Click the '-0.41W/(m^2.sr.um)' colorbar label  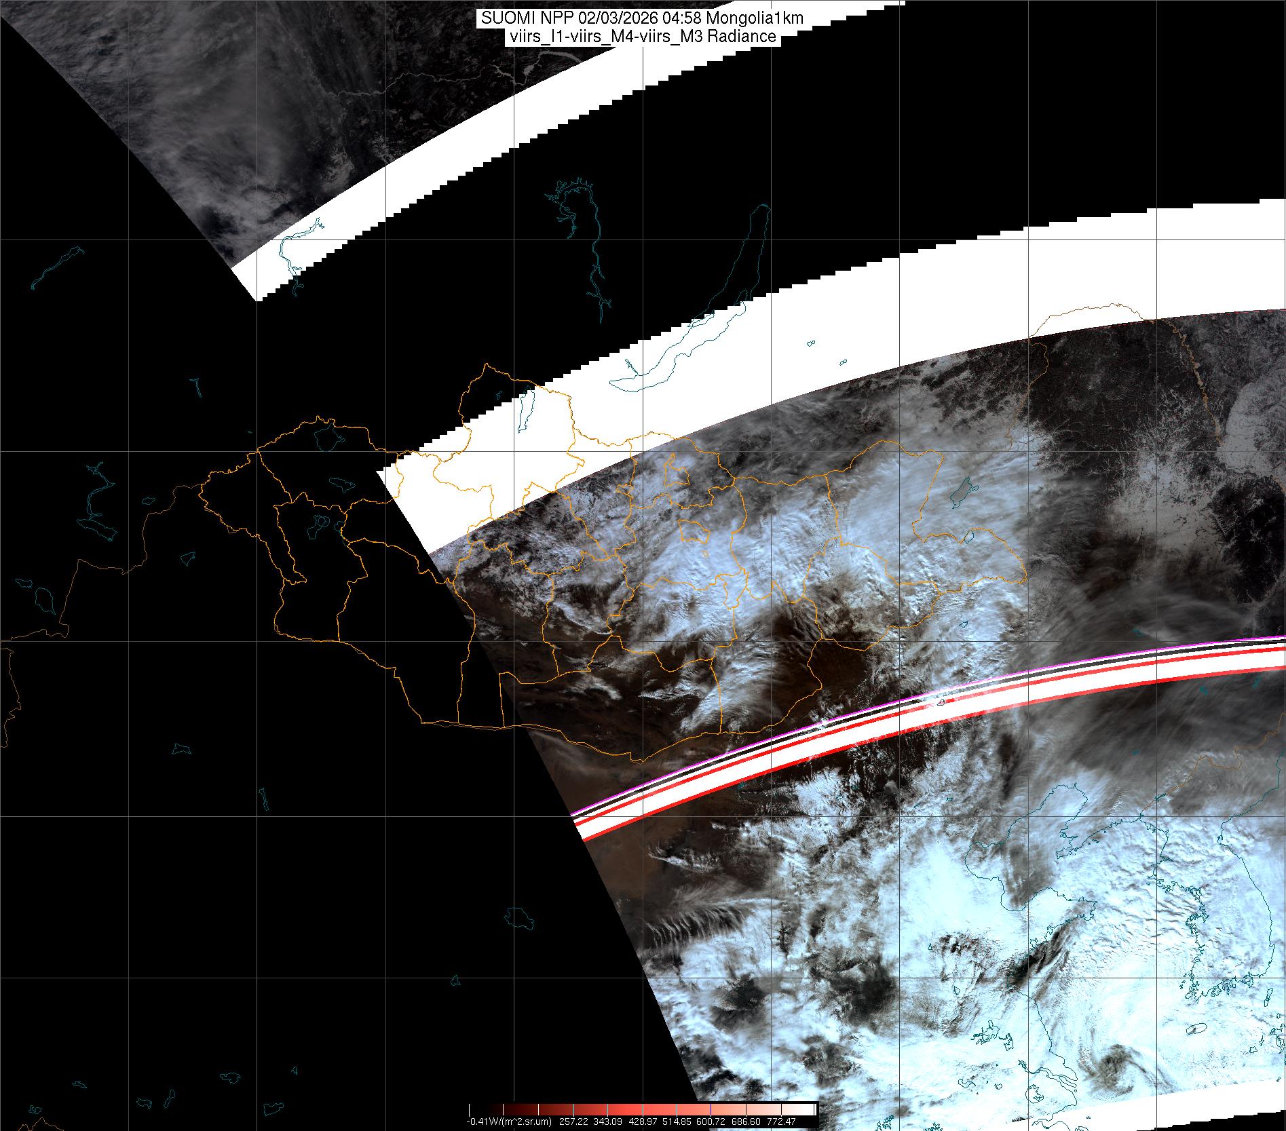[508, 1122]
